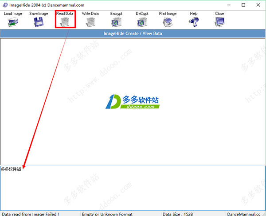Choose the Write Data toolbar icon
The image size is (266, 216).
point(90,22)
